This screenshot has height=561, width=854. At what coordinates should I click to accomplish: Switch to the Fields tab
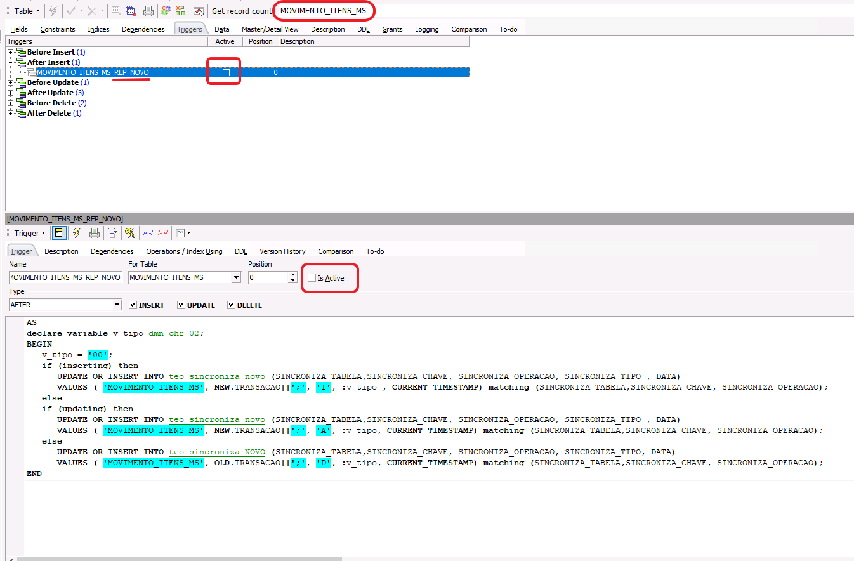19,29
